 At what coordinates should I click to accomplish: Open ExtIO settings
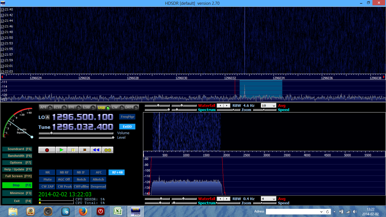(x=127, y=127)
